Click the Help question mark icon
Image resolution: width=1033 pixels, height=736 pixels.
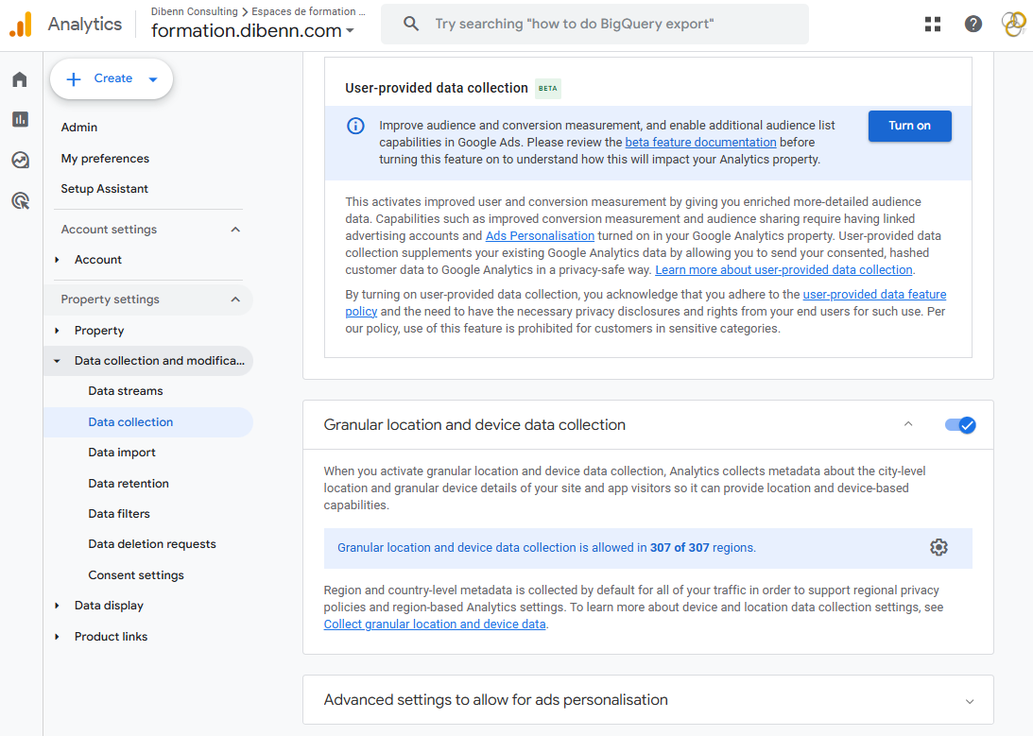click(973, 25)
